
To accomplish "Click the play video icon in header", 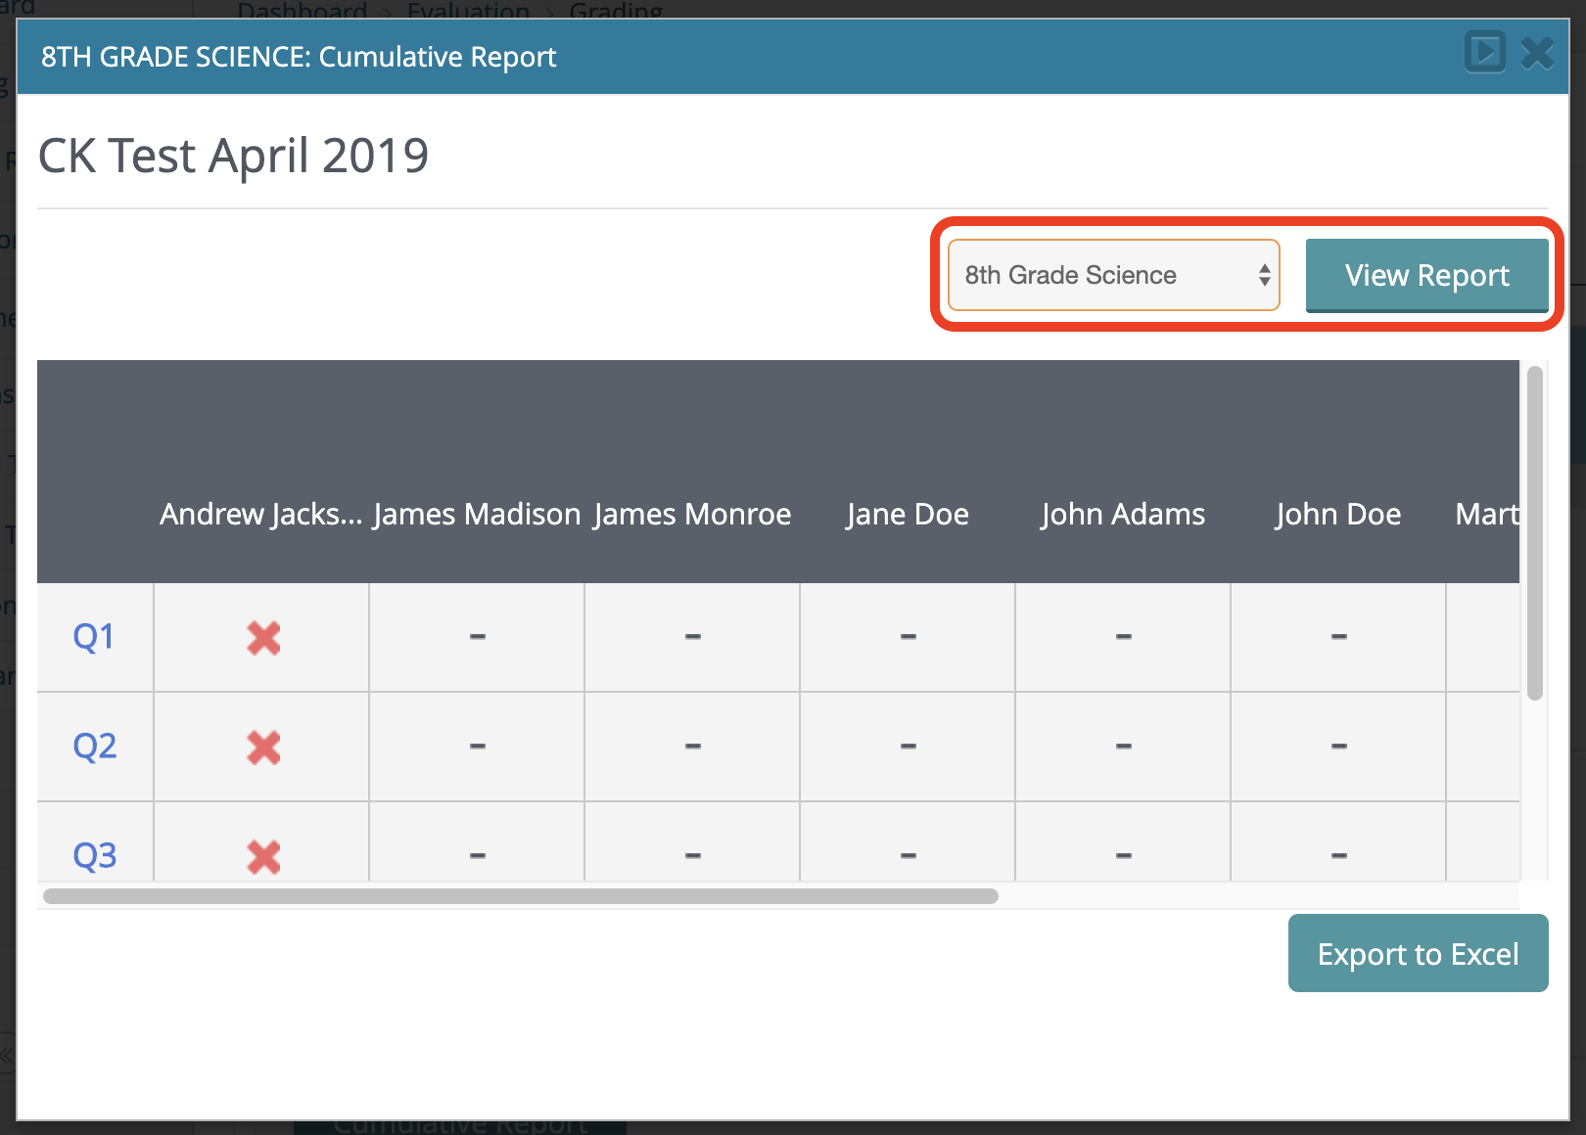I will click(x=1484, y=53).
